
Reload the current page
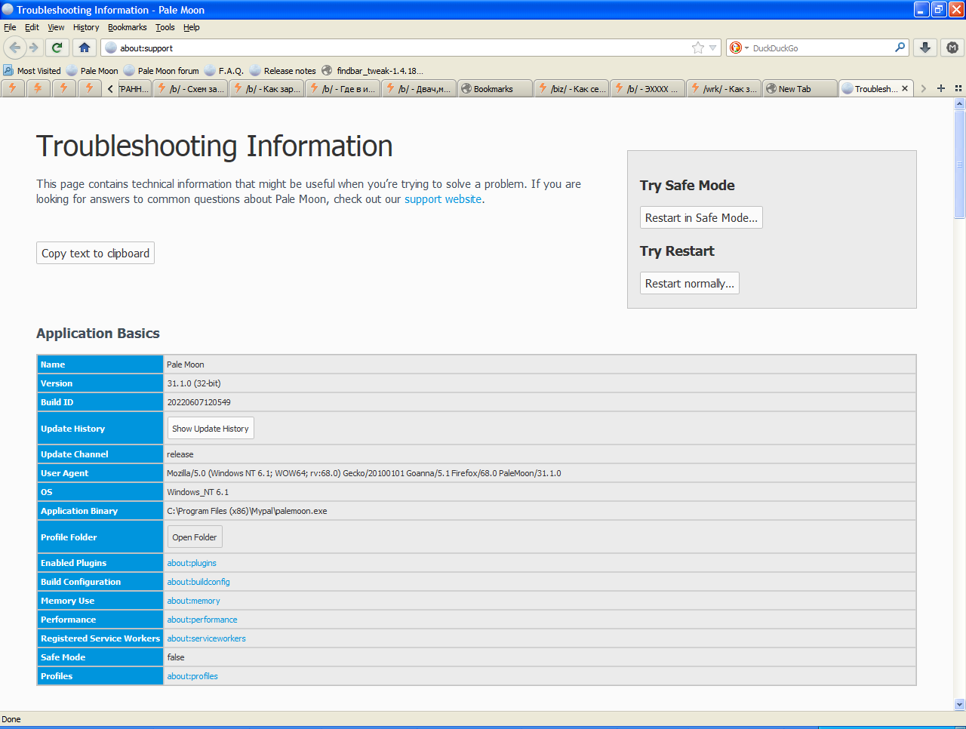point(57,48)
